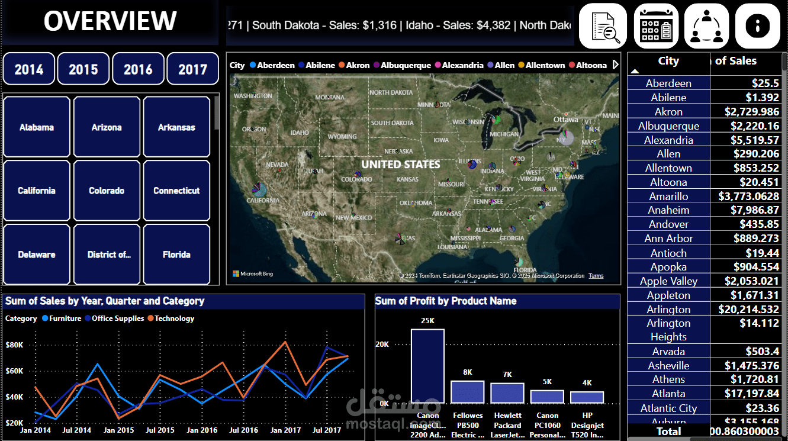This screenshot has width=788, height=441.
Task: Select the Alexandria table row
Action: (705, 140)
